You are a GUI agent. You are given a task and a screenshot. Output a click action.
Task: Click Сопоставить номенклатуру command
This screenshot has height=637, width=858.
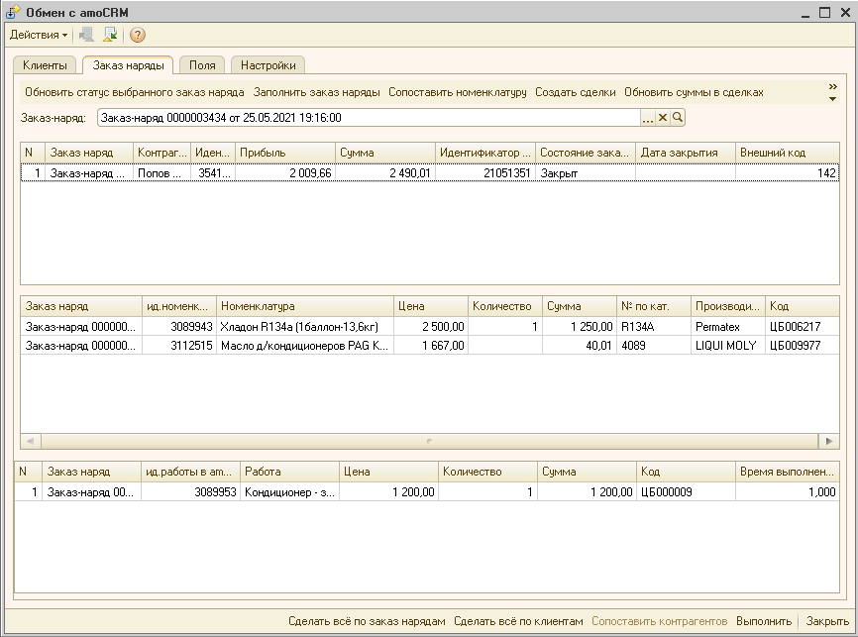tap(458, 92)
